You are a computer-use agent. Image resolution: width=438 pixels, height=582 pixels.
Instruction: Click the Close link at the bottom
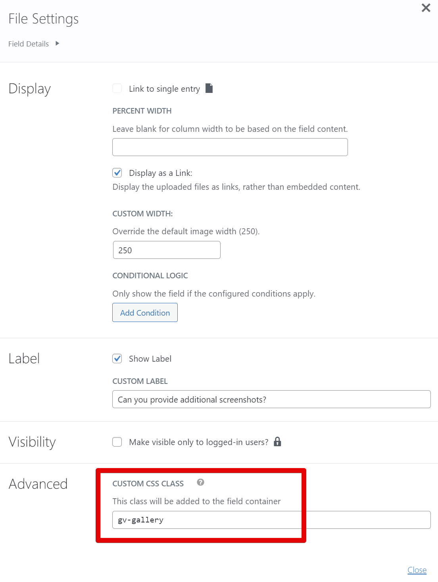[417, 570]
